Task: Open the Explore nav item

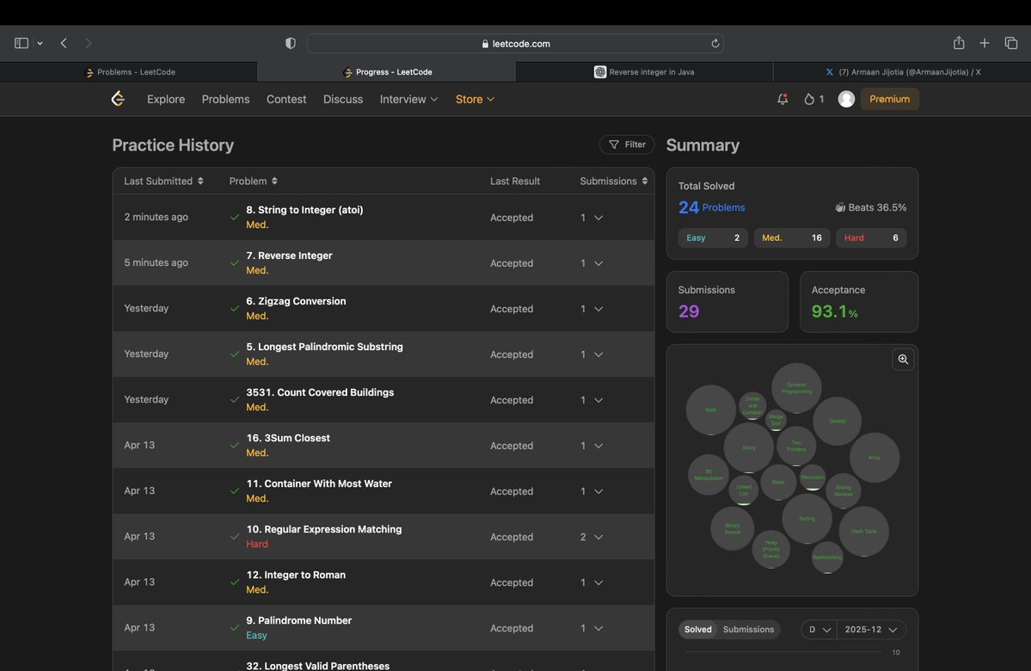Action: [x=166, y=99]
